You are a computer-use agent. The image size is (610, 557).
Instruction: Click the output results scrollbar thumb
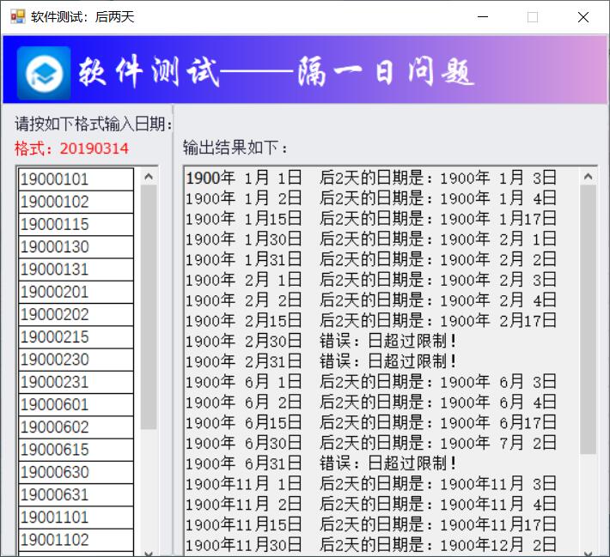click(589, 319)
